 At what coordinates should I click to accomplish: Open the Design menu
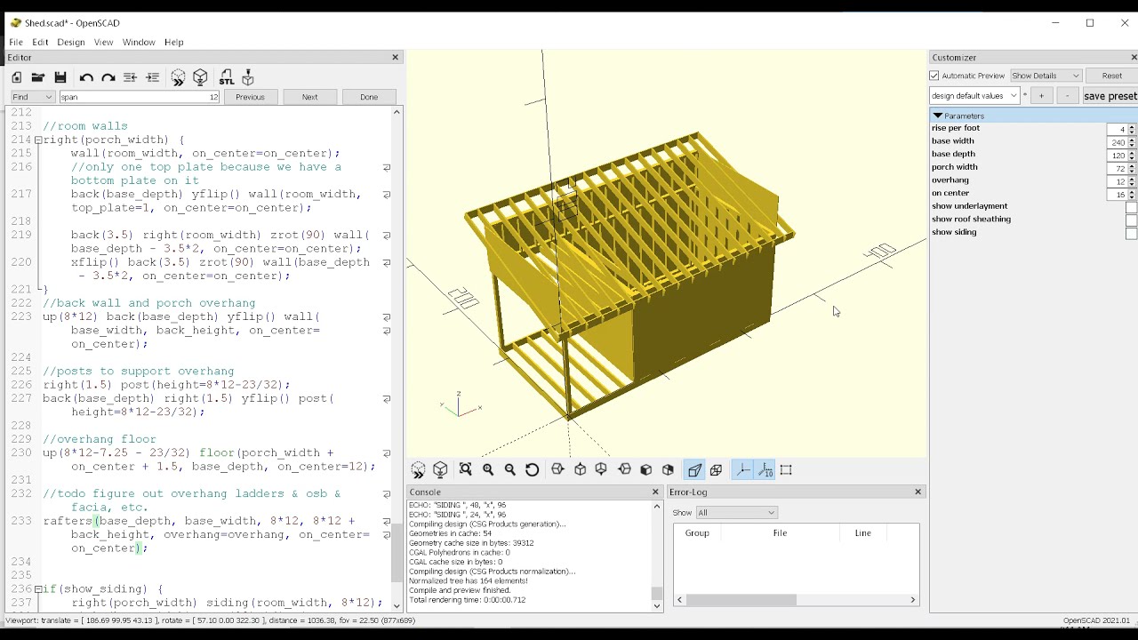[71, 42]
